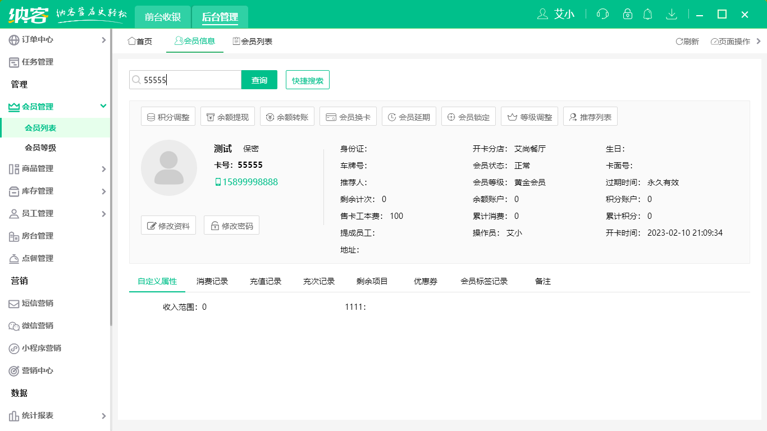Open the 余额转账 balance transfer tool
Image resolution: width=767 pixels, height=431 pixels.
(x=287, y=116)
